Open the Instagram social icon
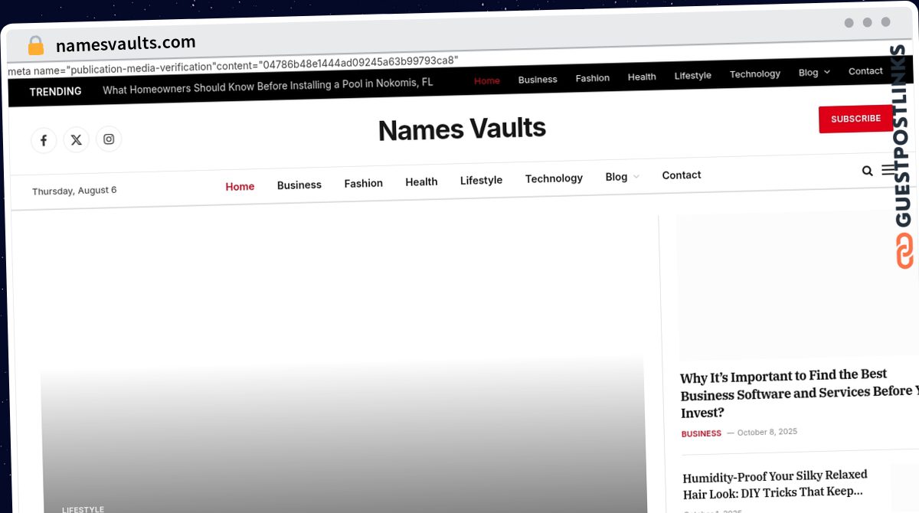919x513 pixels. [x=109, y=139]
